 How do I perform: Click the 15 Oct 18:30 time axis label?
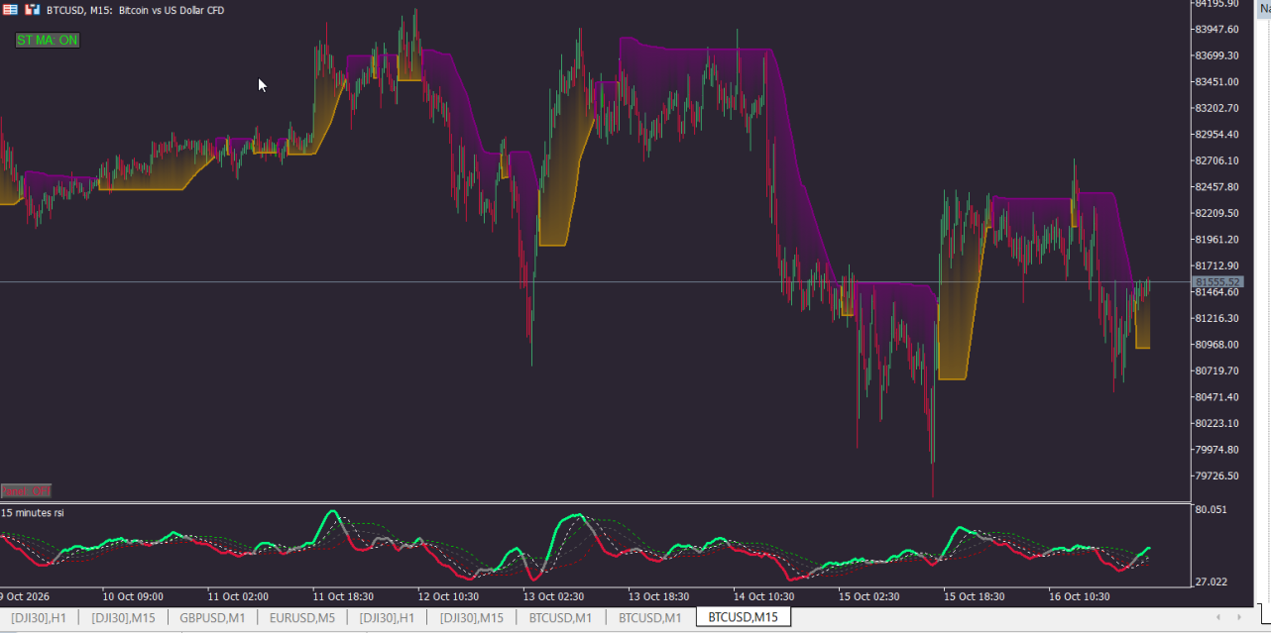tap(976, 596)
